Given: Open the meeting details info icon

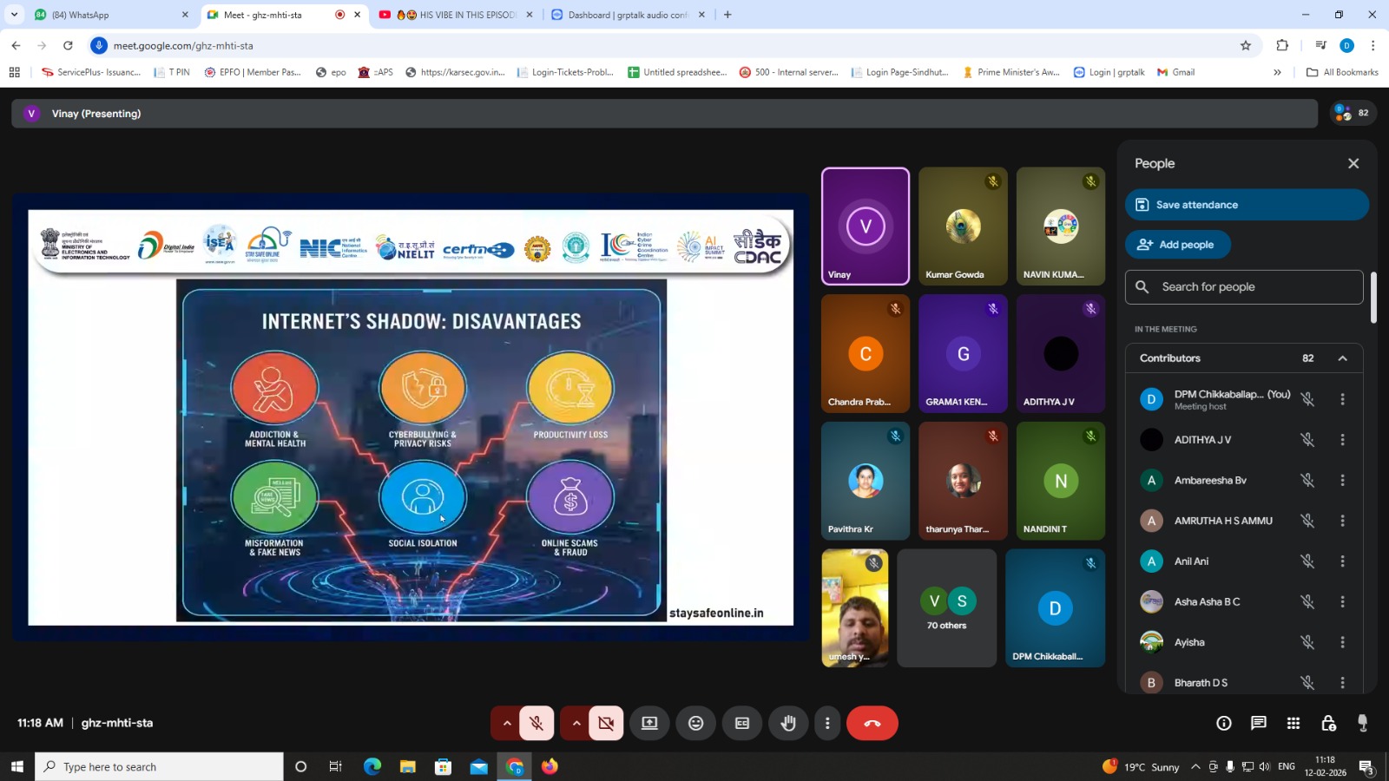Looking at the screenshot, I should tap(1223, 723).
